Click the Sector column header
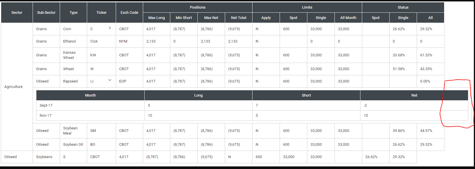Image resolution: width=475 pixels, height=169 pixels. (16, 12)
